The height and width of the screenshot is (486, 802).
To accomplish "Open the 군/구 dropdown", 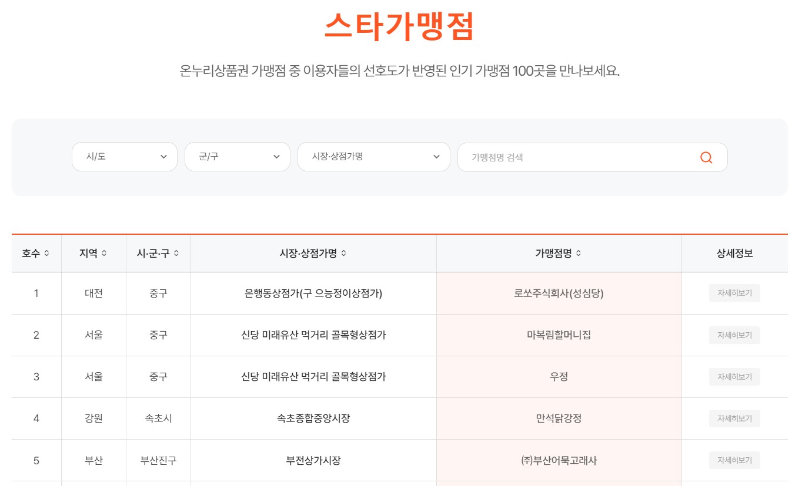I will [238, 157].
